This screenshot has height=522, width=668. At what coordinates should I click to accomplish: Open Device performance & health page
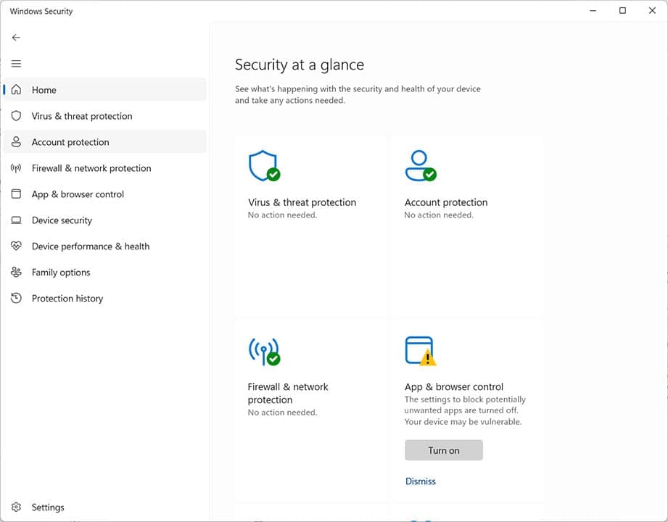[91, 246]
